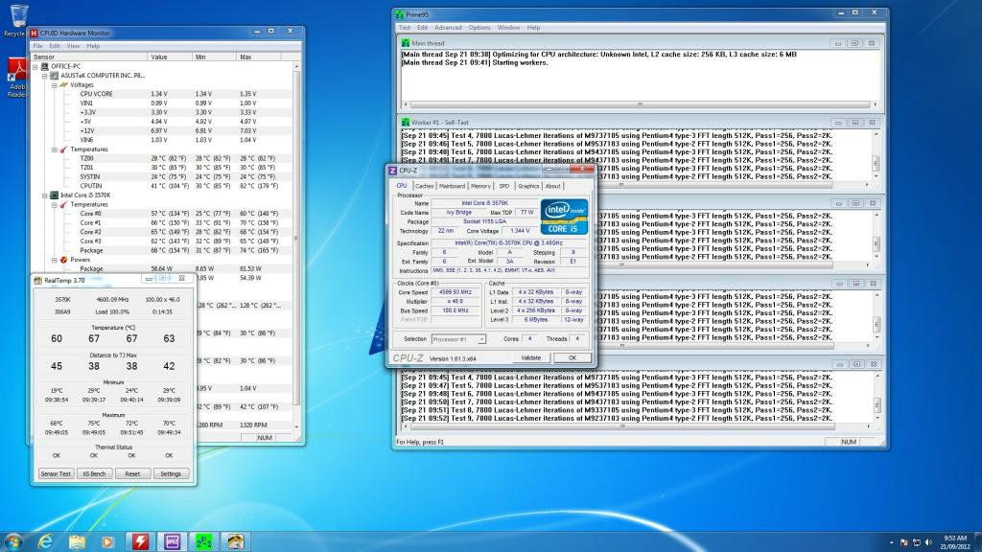Switch to CPU-Z Graphics tab
The width and height of the screenshot is (982, 552).
pyautogui.click(x=528, y=186)
